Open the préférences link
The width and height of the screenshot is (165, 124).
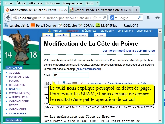pyautogui.click(x=89, y=31)
